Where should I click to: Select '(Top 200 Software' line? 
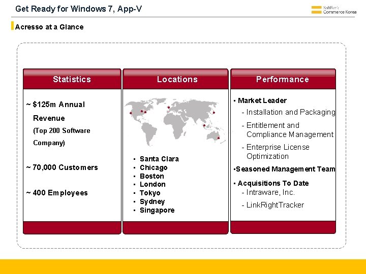62,131
